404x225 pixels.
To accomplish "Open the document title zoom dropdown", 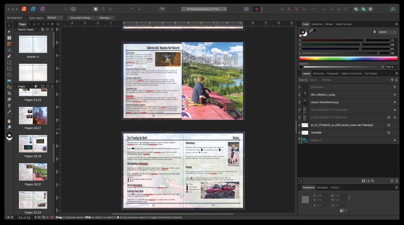I will (x=204, y=9).
